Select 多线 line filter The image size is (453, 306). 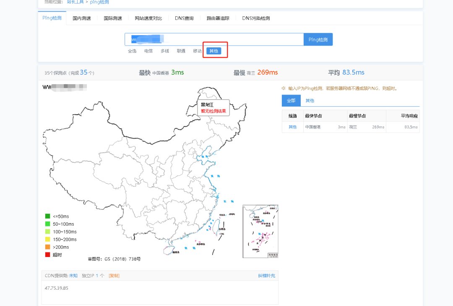click(165, 51)
